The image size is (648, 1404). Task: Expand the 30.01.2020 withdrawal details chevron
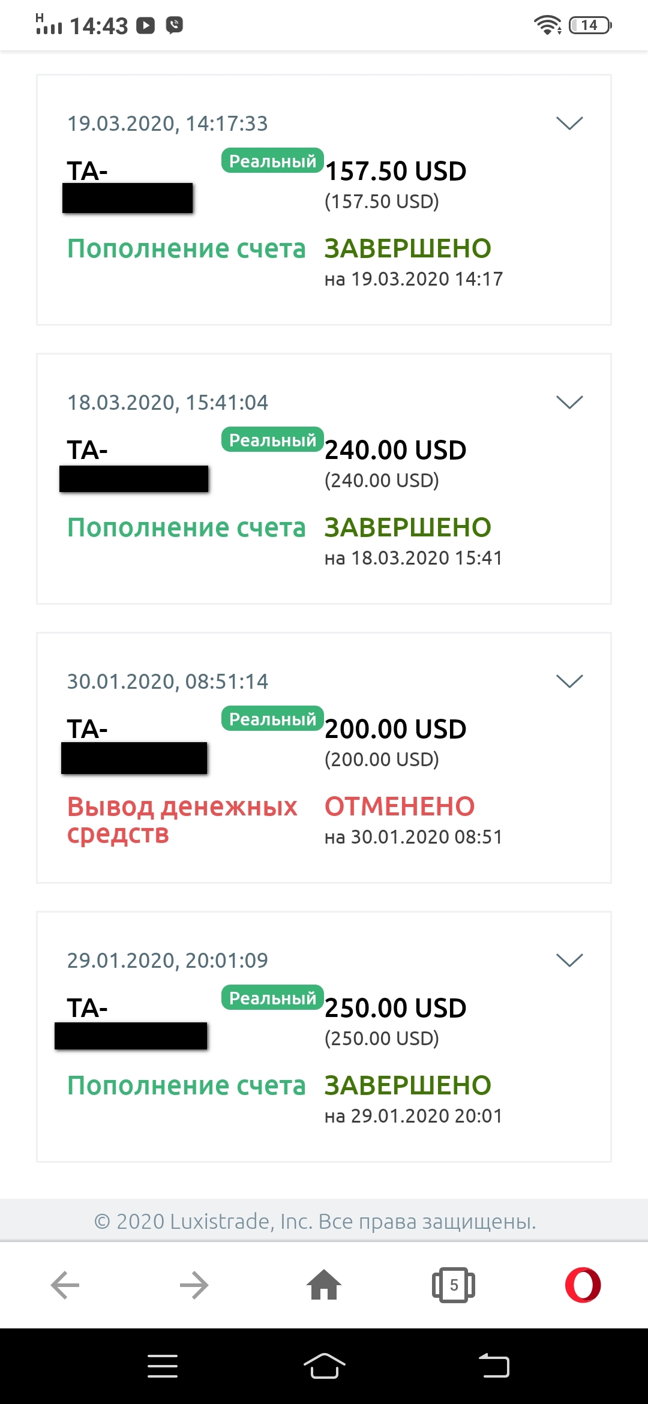pos(569,681)
